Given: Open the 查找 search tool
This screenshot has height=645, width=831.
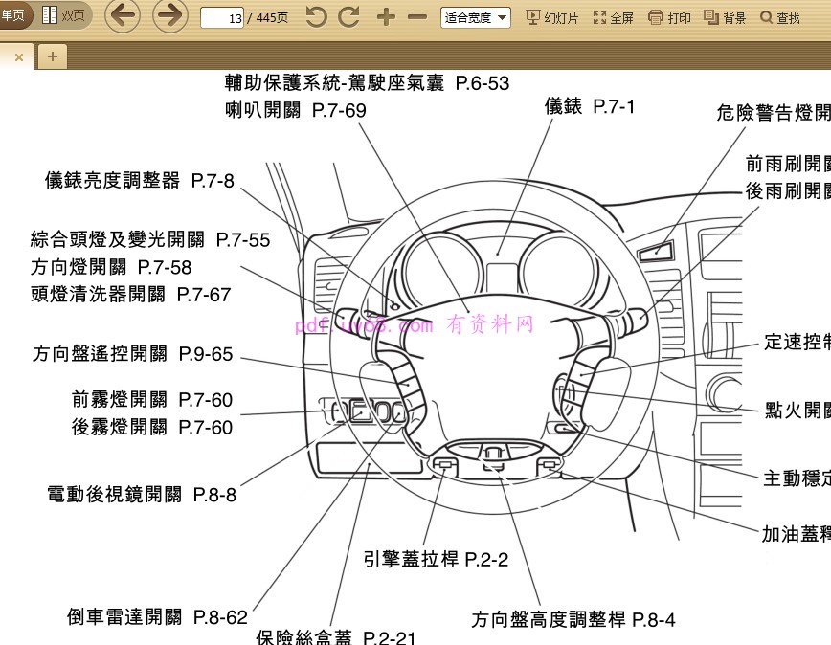Looking at the screenshot, I should 779,16.
